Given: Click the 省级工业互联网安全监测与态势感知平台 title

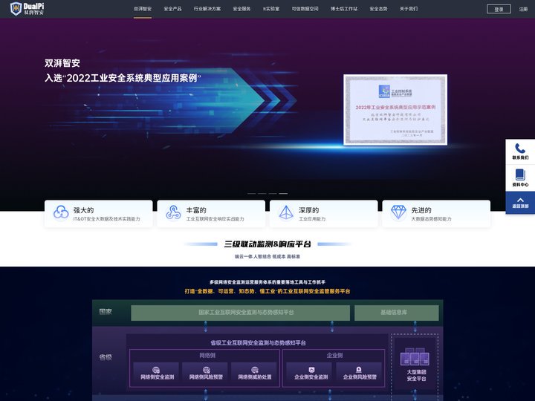Looking at the screenshot, I should [258, 342].
